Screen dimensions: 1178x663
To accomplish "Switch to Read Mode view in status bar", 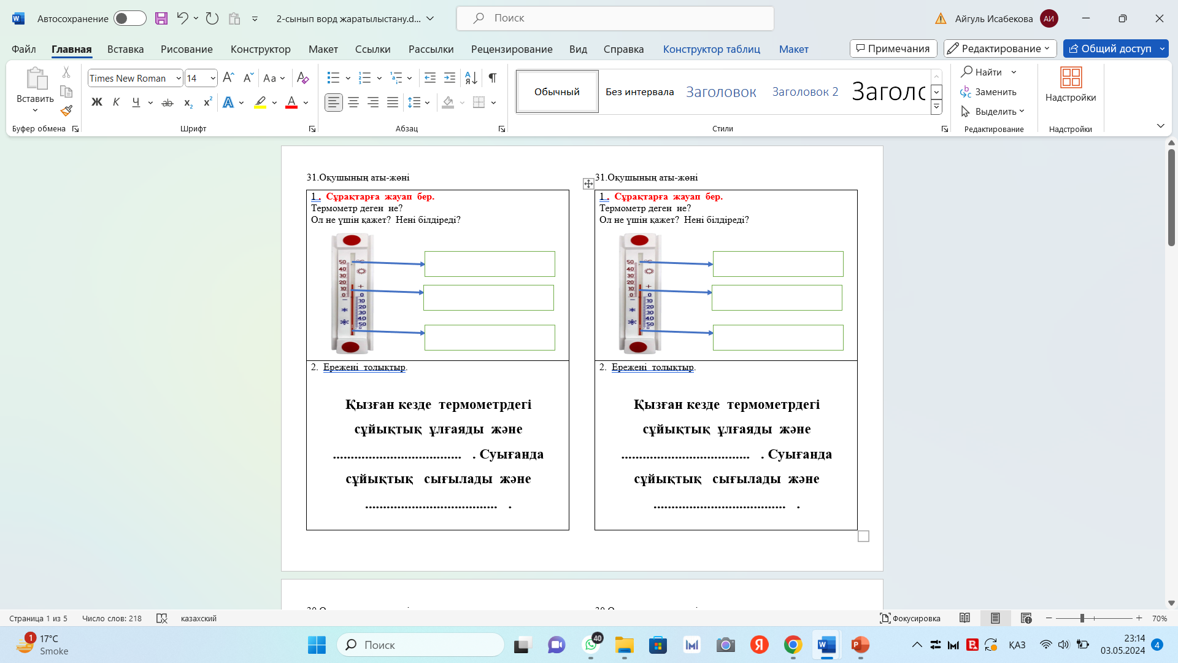I will (x=964, y=618).
